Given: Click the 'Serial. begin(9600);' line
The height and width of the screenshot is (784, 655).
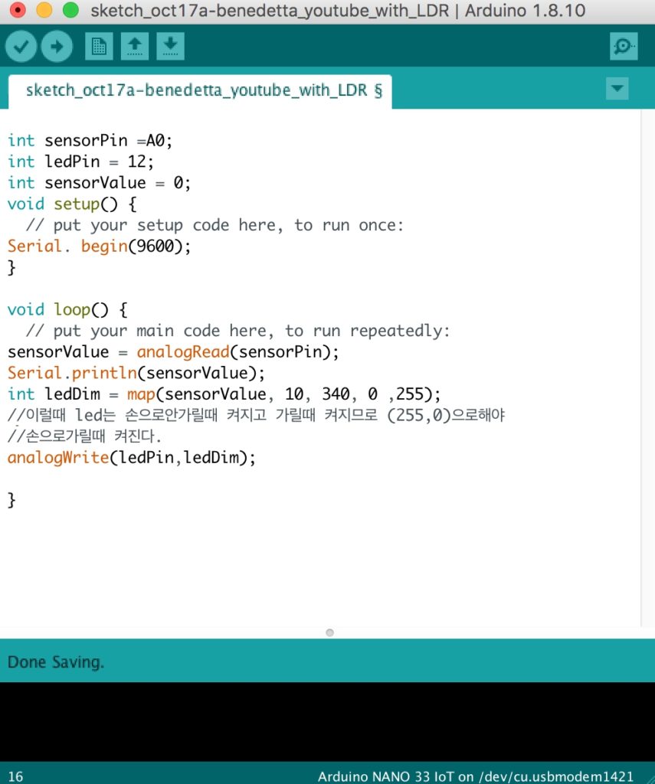Looking at the screenshot, I should (99, 247).
